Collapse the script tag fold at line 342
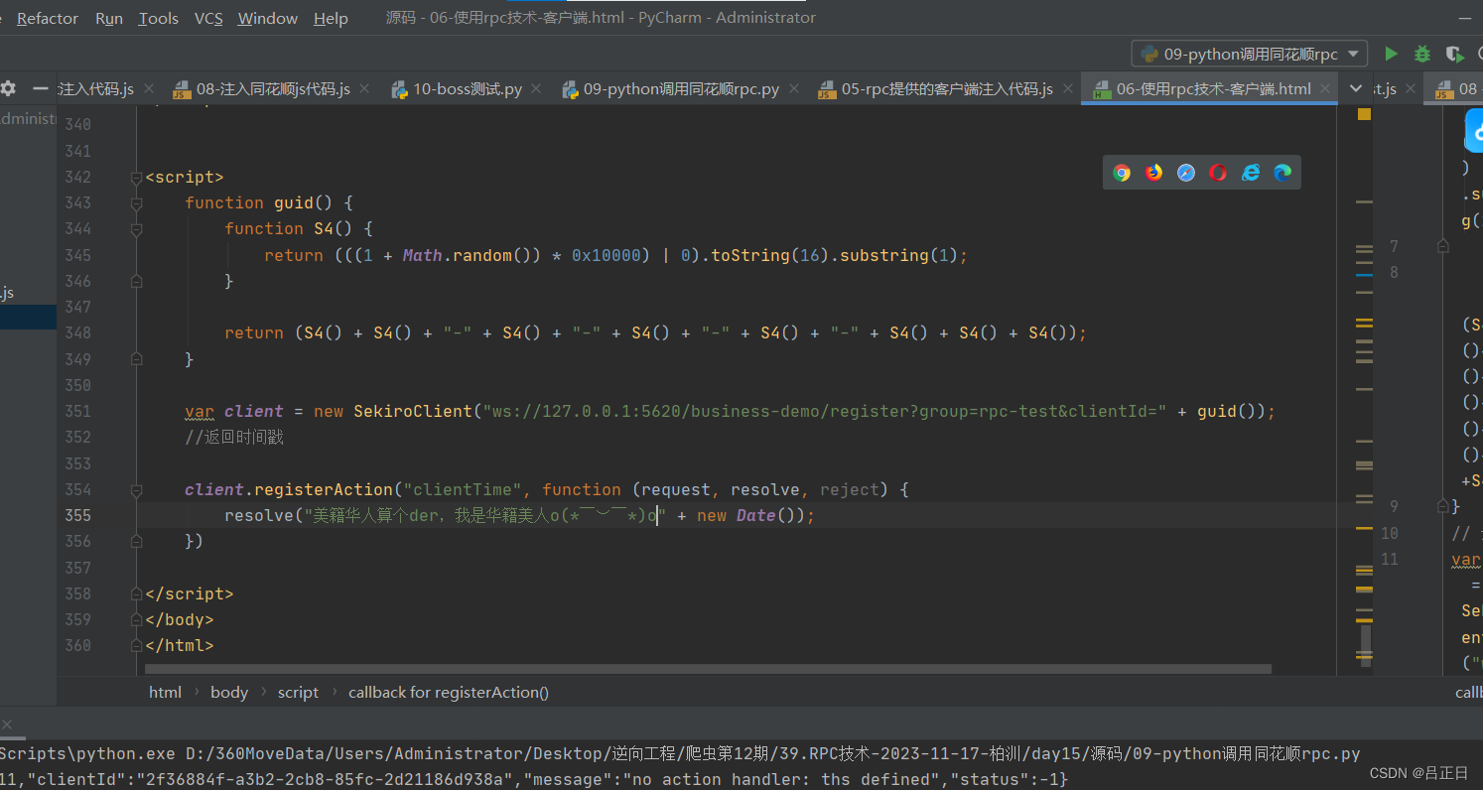 (136, 178)
